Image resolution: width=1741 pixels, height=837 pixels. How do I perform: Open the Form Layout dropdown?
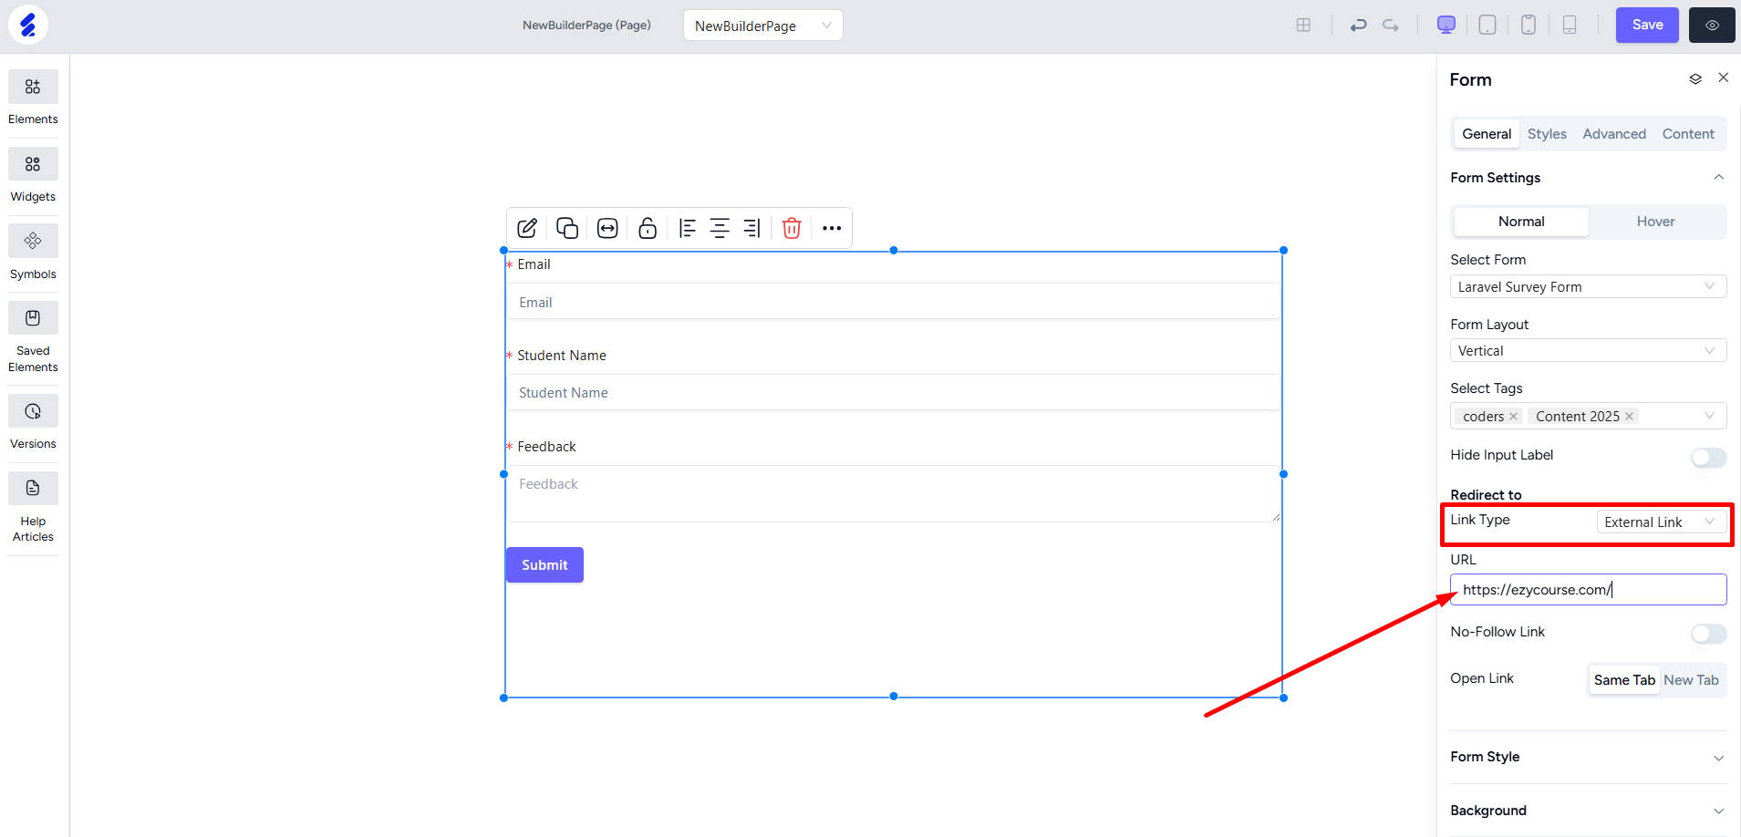(x=1588, y=350)
